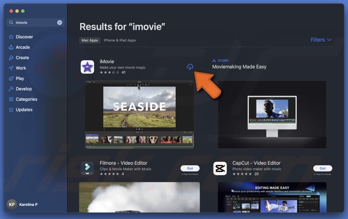Screen dimensions: 348x219
Task: Click 'Make your own movie magic' subtitle
Action: click(x=123, y=68)
